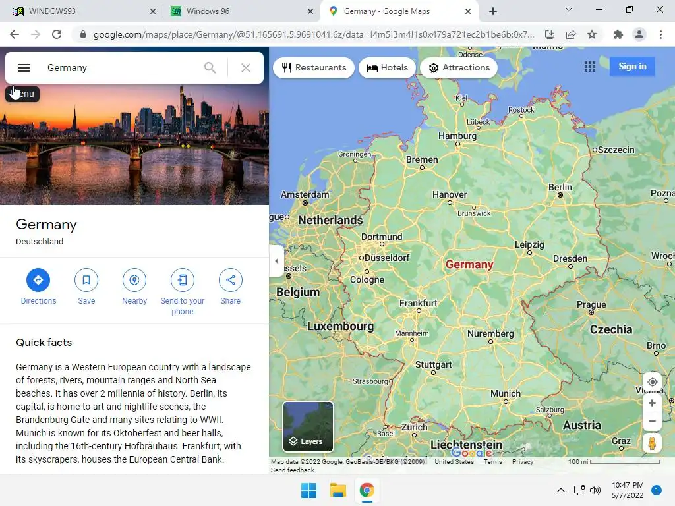Open the notification badge
Screen dimensions: 675x506
pyautogui.click(x=656, y=490)
